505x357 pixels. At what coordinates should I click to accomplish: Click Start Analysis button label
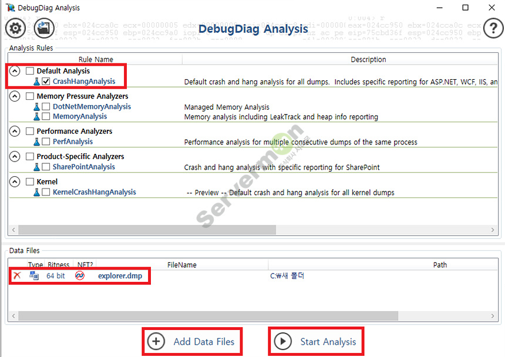(x=328, y=342)
